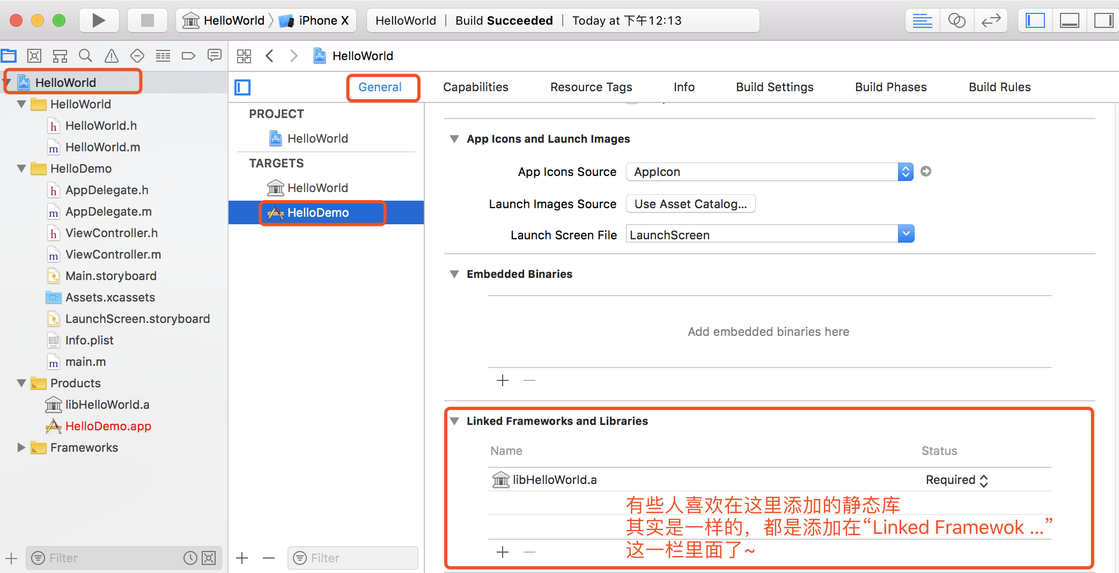Add an embedded binary with plus
The image size is (1119, 573).
click(x=503, y=380)
